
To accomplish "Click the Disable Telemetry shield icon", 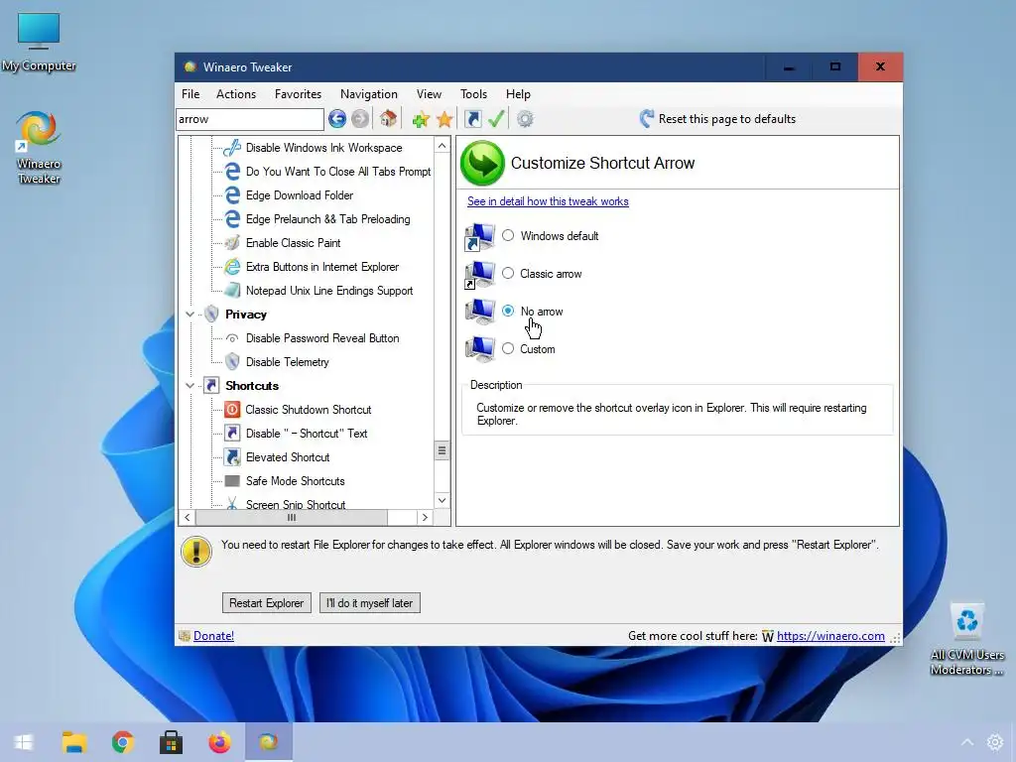I will (232, 362).
